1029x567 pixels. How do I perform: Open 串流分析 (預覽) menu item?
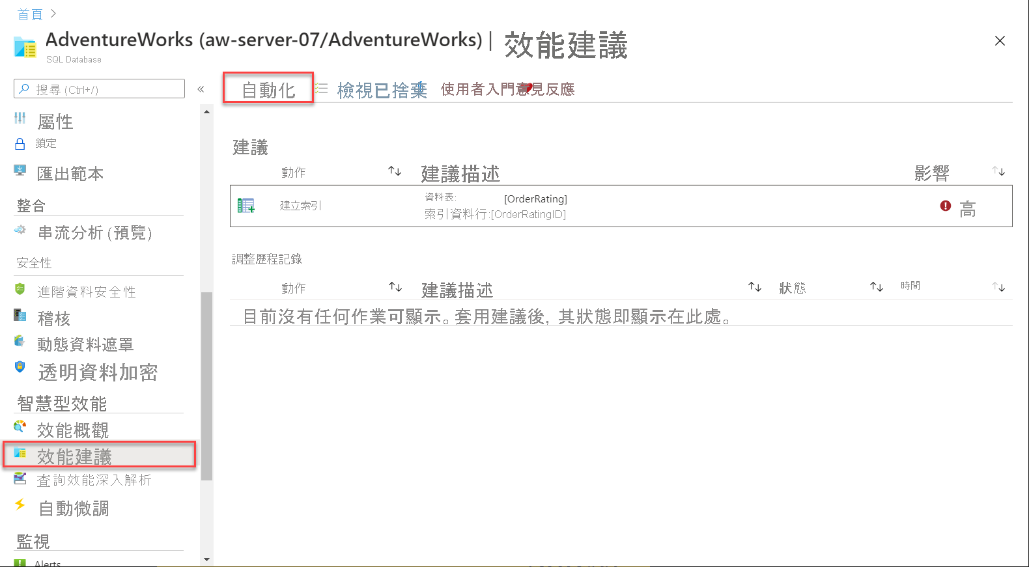(x=95, y=233)
